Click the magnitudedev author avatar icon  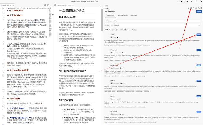(111, 53)
